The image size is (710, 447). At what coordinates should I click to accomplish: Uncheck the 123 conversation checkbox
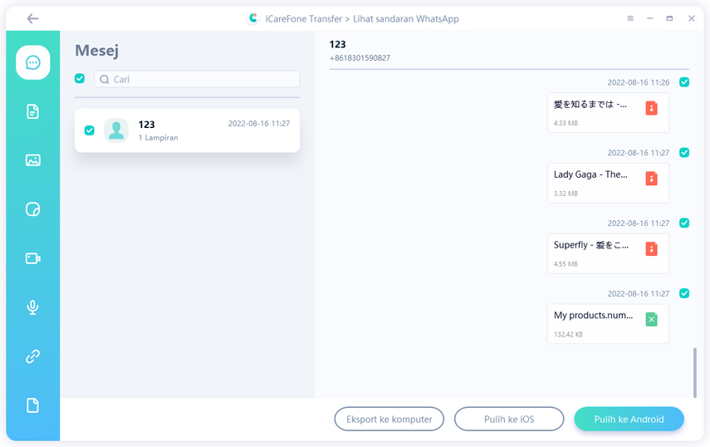coord(89,130)
